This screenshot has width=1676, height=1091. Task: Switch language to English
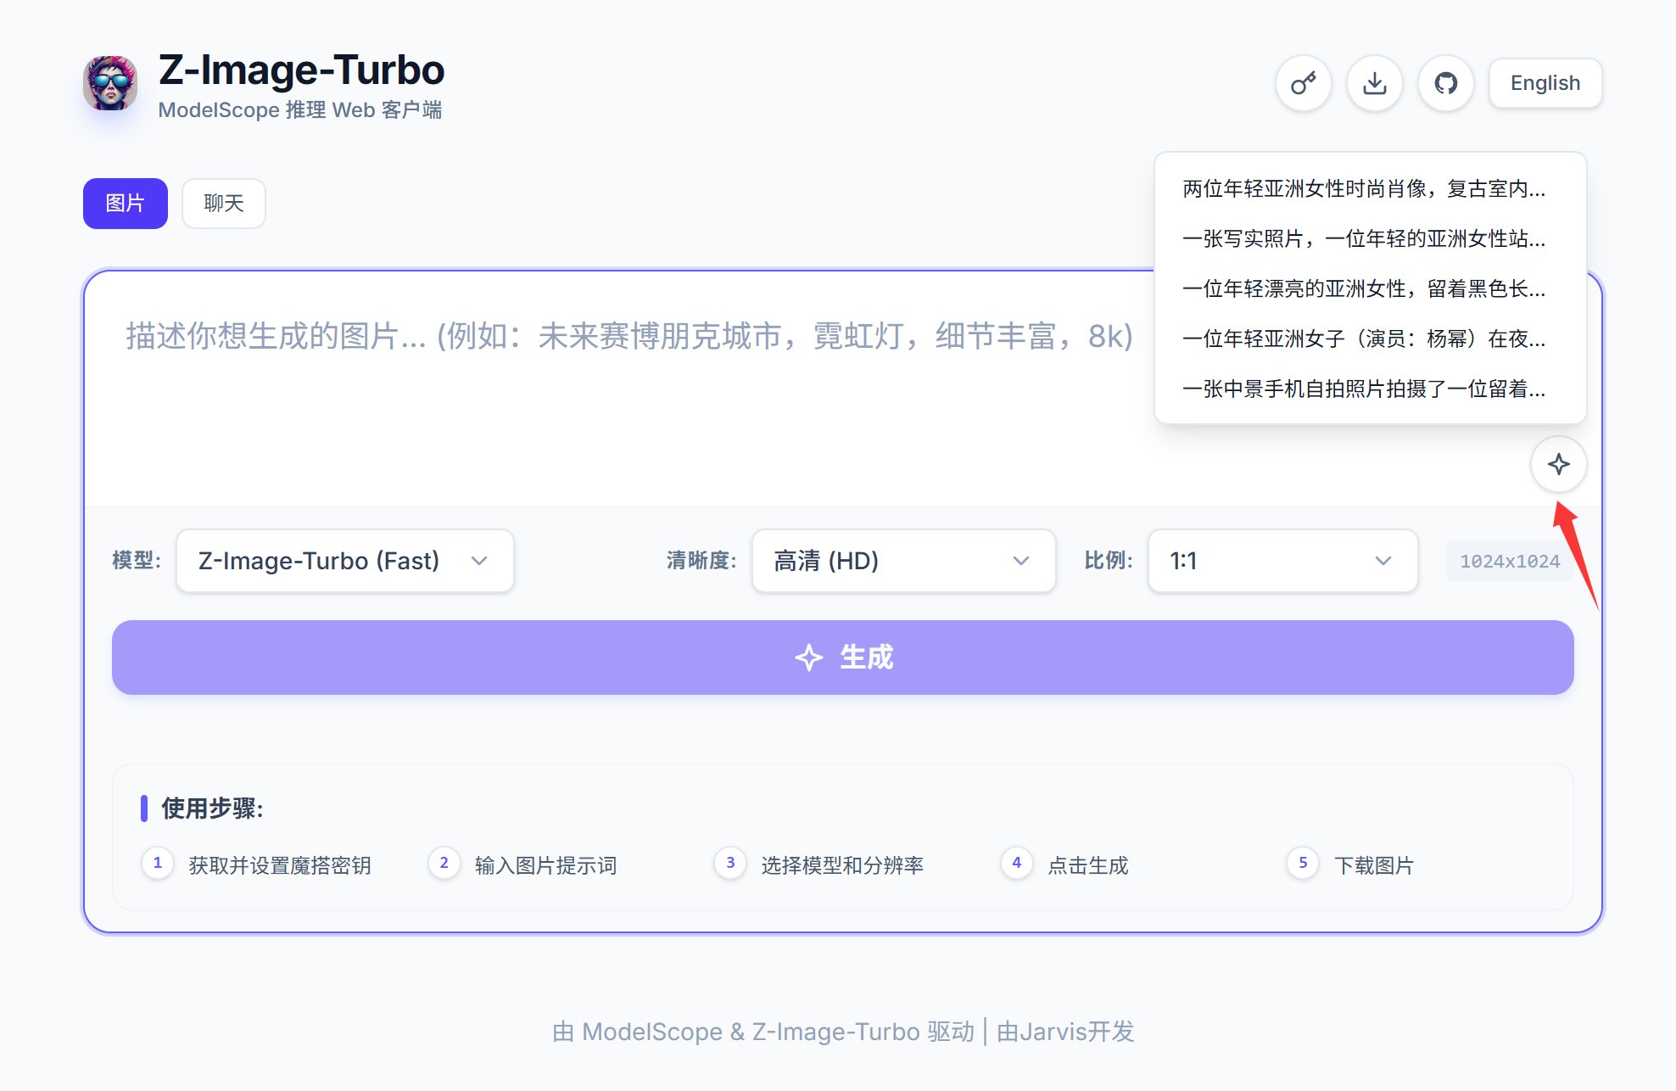pos(1545,83)
